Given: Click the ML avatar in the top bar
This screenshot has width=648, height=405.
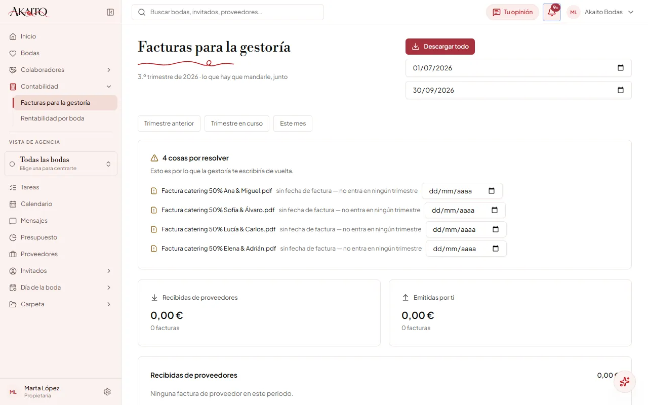Looking at the screenshot, I should [x=574, y=12].
